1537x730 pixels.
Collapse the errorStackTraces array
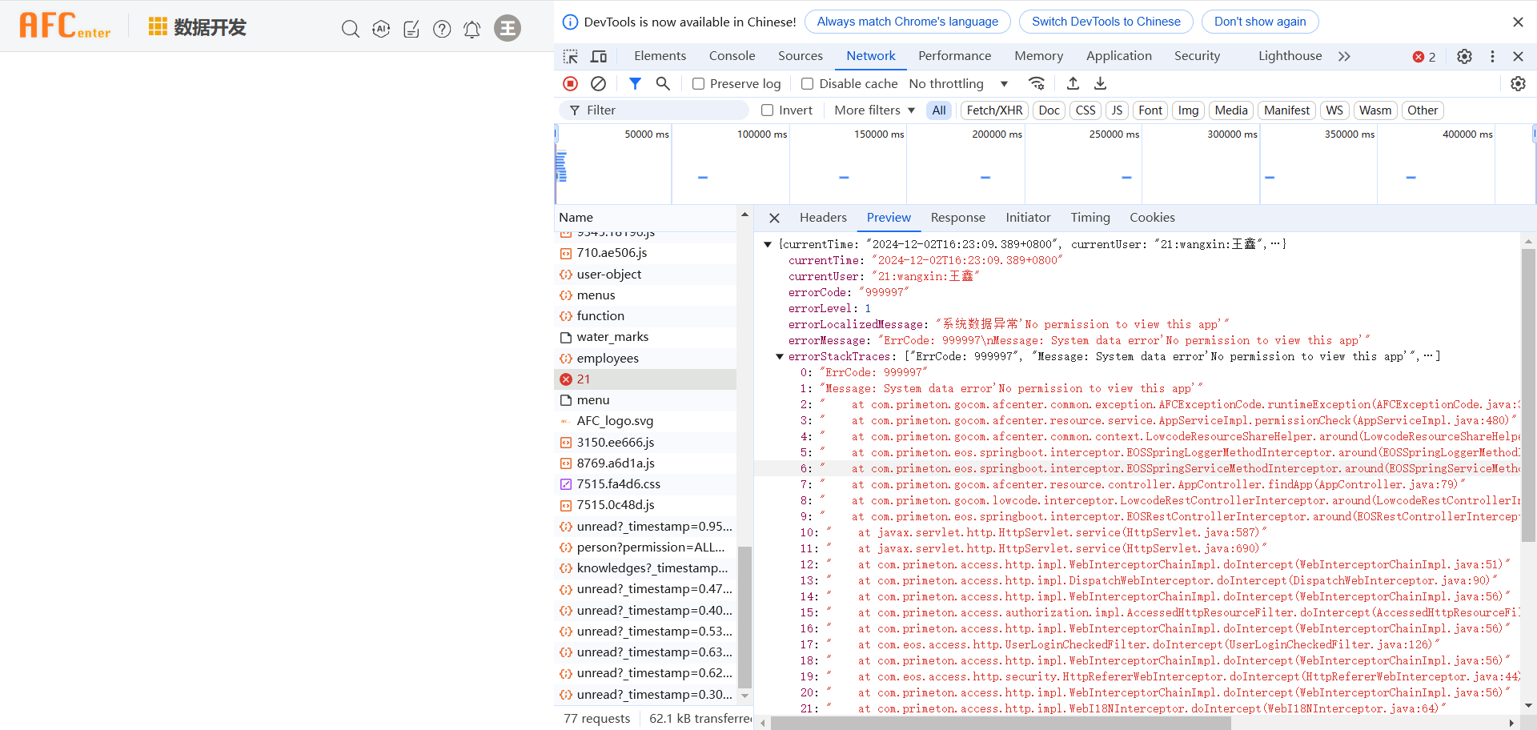780,357
